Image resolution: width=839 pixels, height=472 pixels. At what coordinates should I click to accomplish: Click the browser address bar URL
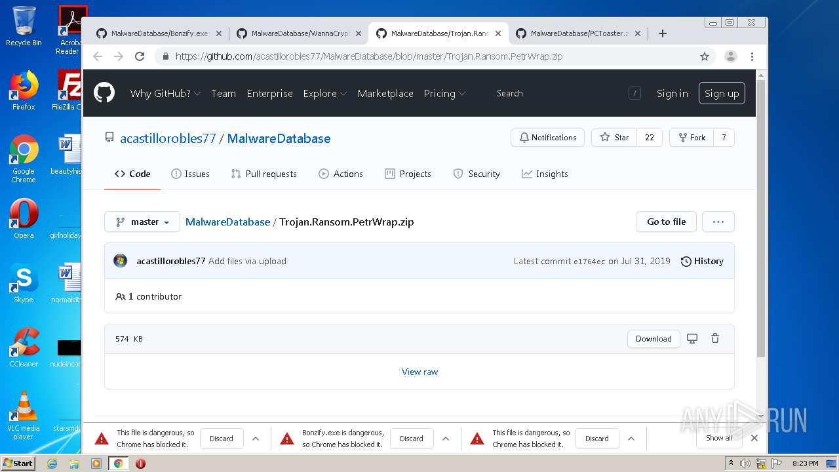(368, 56)
